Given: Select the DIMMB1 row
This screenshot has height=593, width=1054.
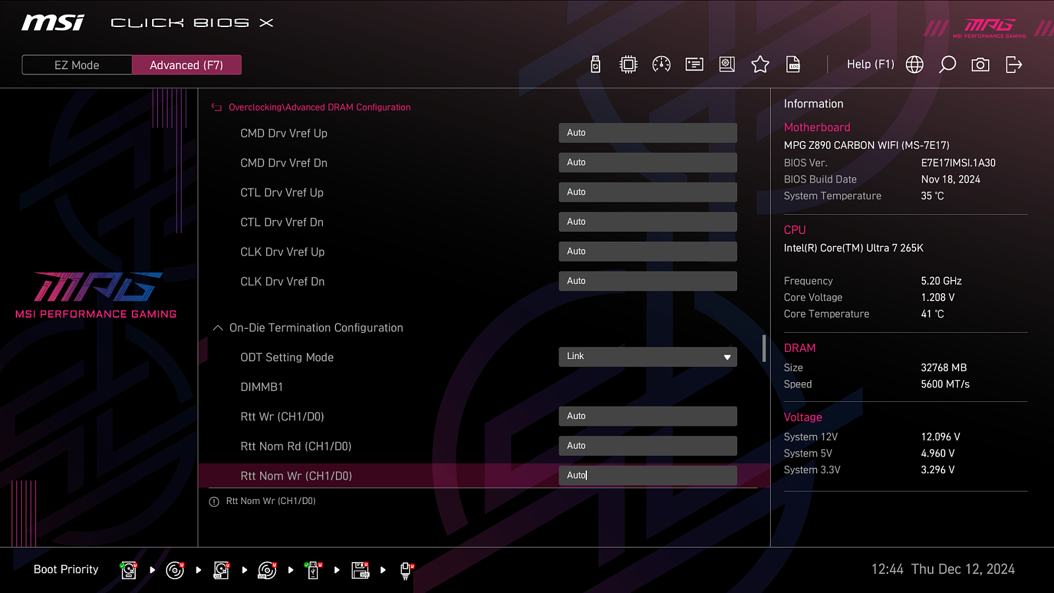Looking at the screenshot, I should coord(262,387).
